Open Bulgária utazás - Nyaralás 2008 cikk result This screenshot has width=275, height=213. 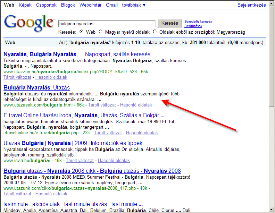92,171
